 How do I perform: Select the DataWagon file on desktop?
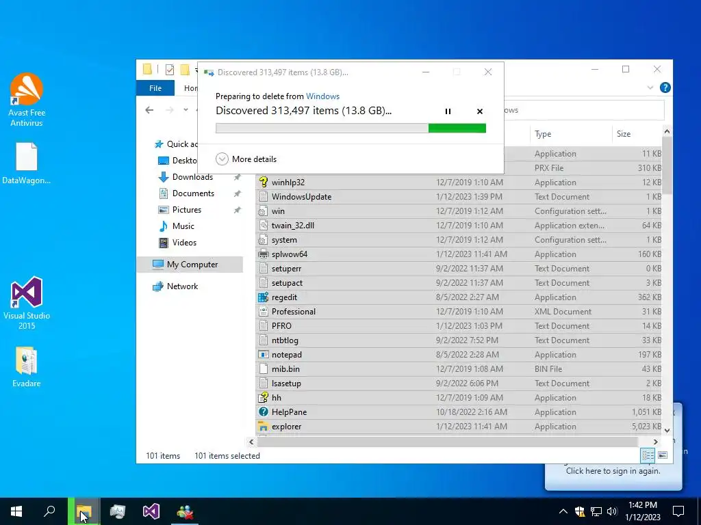coord(27,163)
